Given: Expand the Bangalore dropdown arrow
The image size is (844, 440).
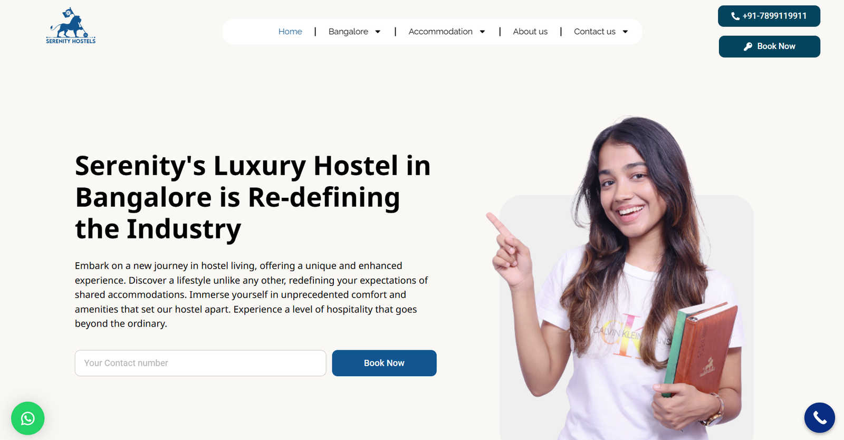Looking at the screenshot, I should (x=378, y=32).
